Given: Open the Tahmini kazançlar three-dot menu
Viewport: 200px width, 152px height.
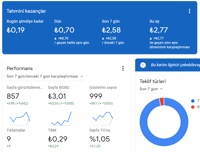Looking at the screenshot, I should point(189,11).
